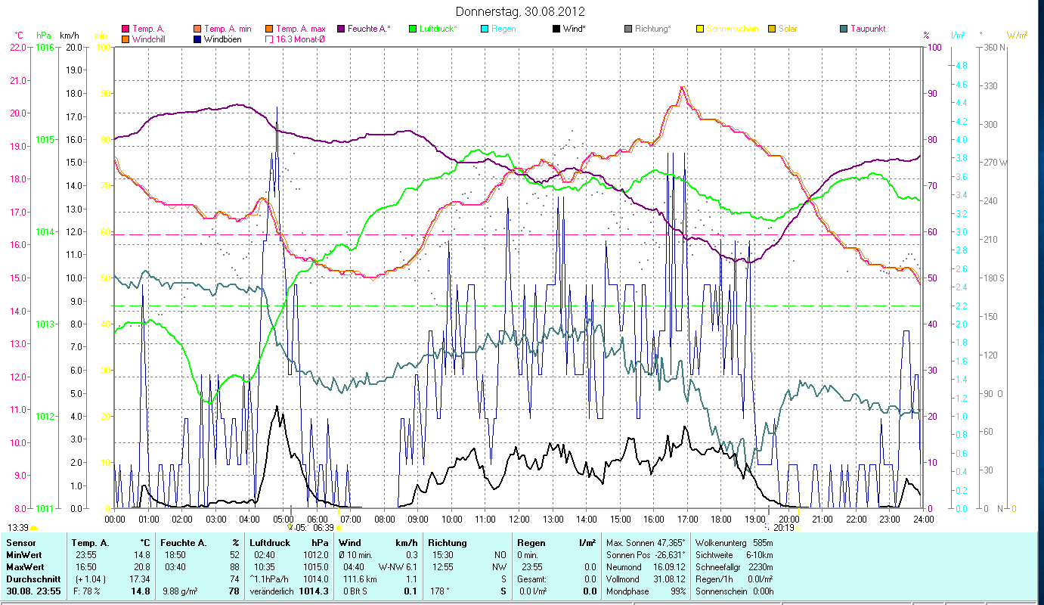The width and height of the screenshot is (1044, 605).
Task: Click the dark blue Windböen legend square
Action: [198, 39]
